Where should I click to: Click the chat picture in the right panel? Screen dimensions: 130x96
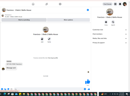110,12
